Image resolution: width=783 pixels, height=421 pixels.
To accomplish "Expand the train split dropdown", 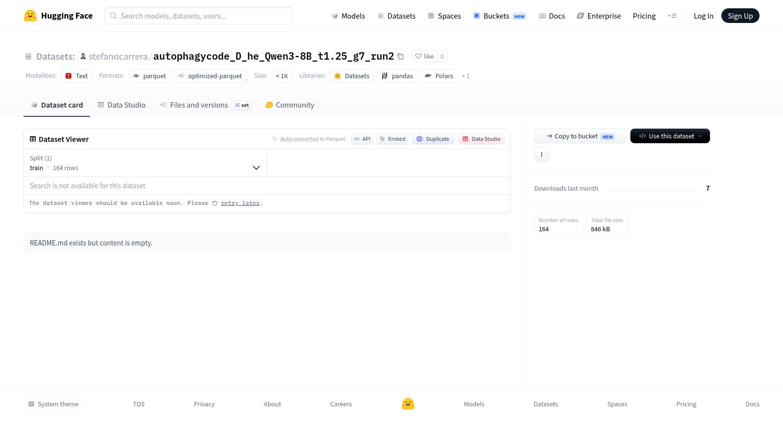I will coord(145,163).
